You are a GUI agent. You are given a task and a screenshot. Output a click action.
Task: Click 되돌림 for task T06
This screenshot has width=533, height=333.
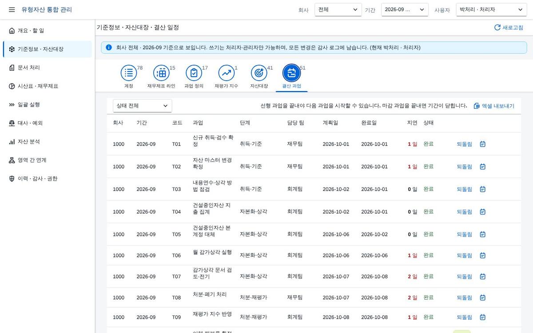point(465,256)
